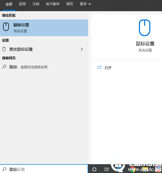Open Task View icon on taskbar
162x173 pixels.
point(107,169)
